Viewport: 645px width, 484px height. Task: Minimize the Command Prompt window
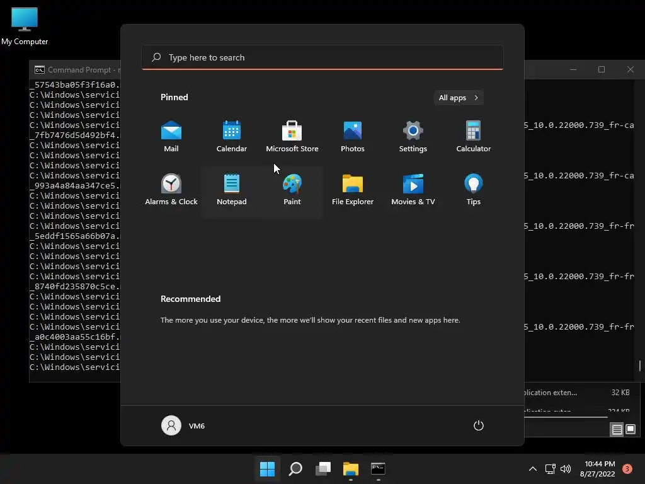(x=573, y=69)
